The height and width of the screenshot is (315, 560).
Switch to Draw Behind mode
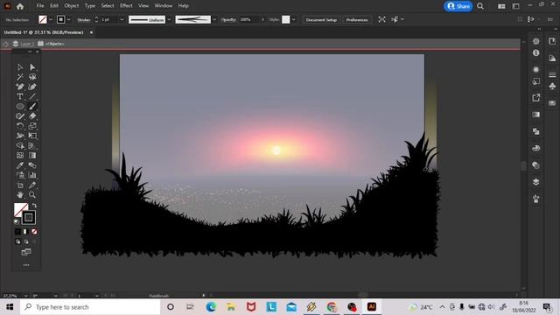[26, 241]
